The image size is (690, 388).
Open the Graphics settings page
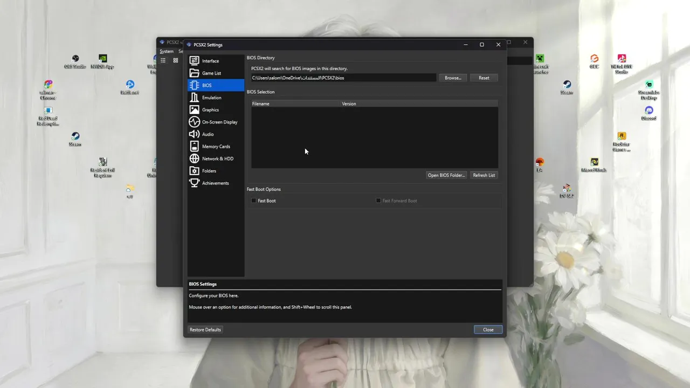[x=216, y=110]
